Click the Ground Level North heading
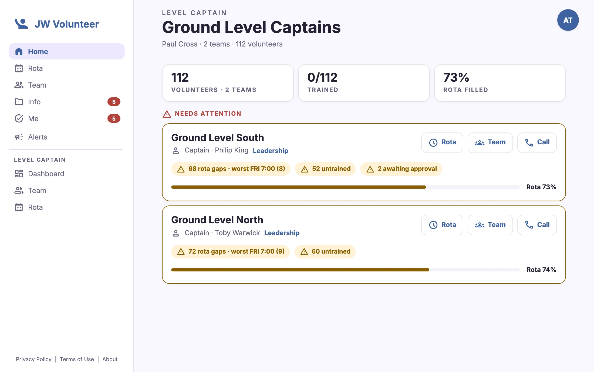This screenshot has height=372, width=594. [217, 220]
